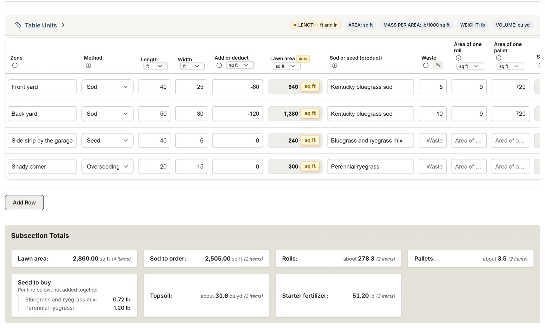
Task: Open Add or deduct unit dropdown
Action: pyautogui.click(x=240, y=65)
